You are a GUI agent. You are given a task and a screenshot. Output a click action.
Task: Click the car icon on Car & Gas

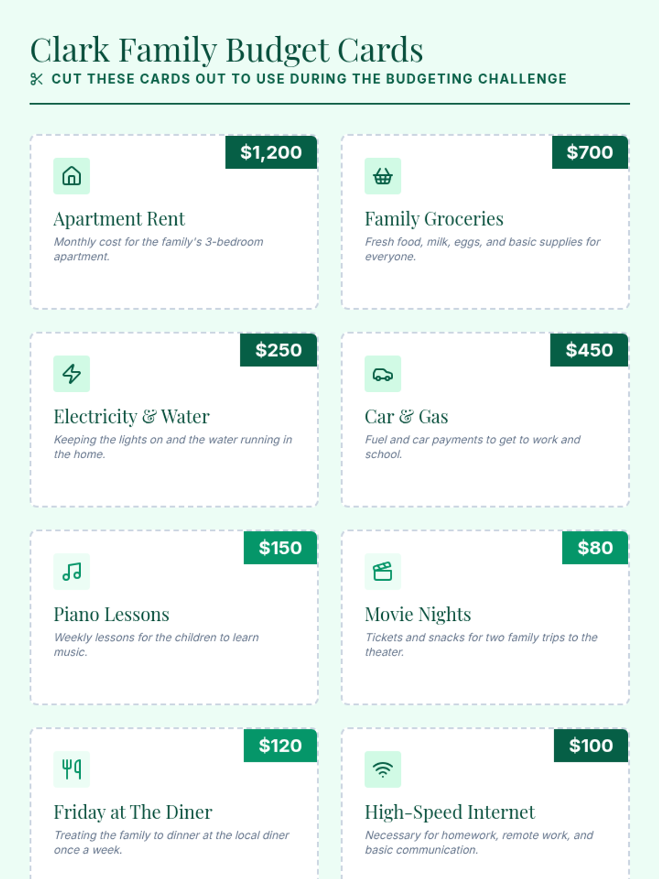click(x=383, y=374)
